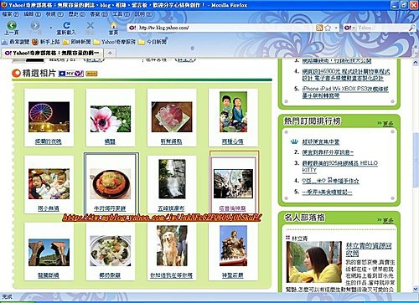Open 林立青 blog title link beside portrait
The width and height of the screenshot is (419, 303).
coord(369,249)
